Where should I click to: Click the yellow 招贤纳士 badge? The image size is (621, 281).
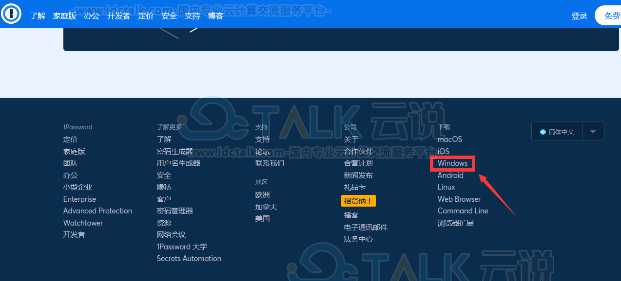[358, 201]
